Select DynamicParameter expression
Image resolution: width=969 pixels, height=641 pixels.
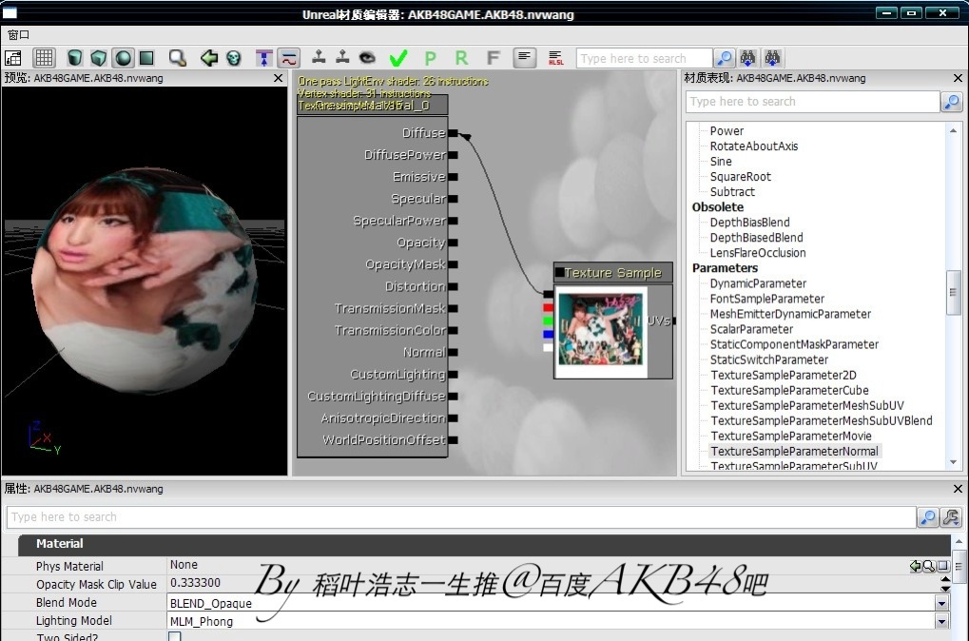pos(758,283)
